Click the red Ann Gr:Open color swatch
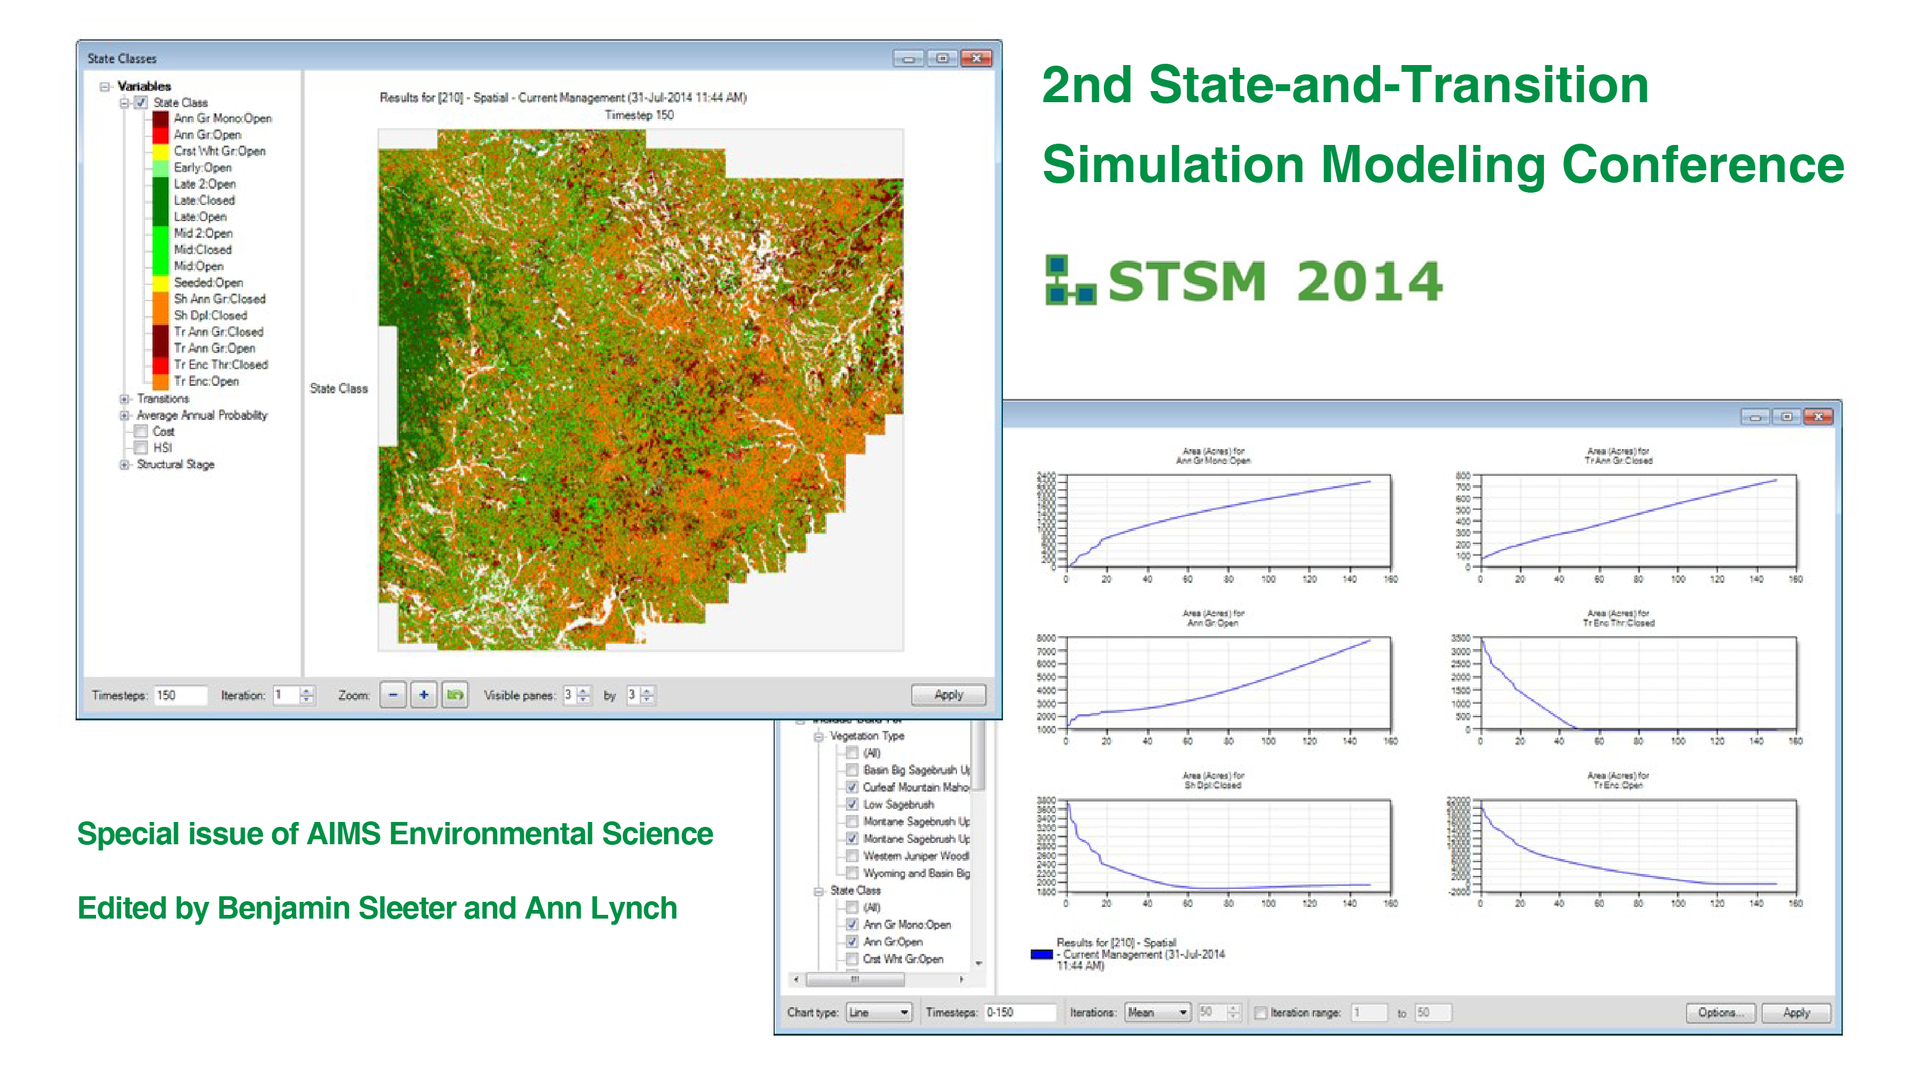 160,136
